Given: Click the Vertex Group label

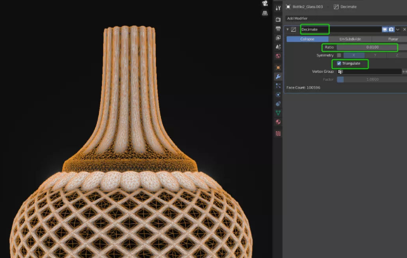Looking at the screenshot, I should coord(323,72).
